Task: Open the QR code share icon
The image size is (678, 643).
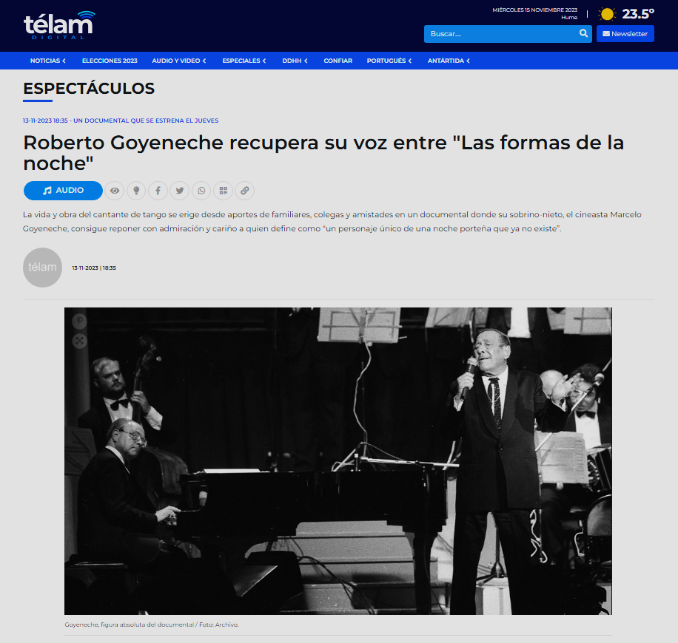Action: point(223,191)
